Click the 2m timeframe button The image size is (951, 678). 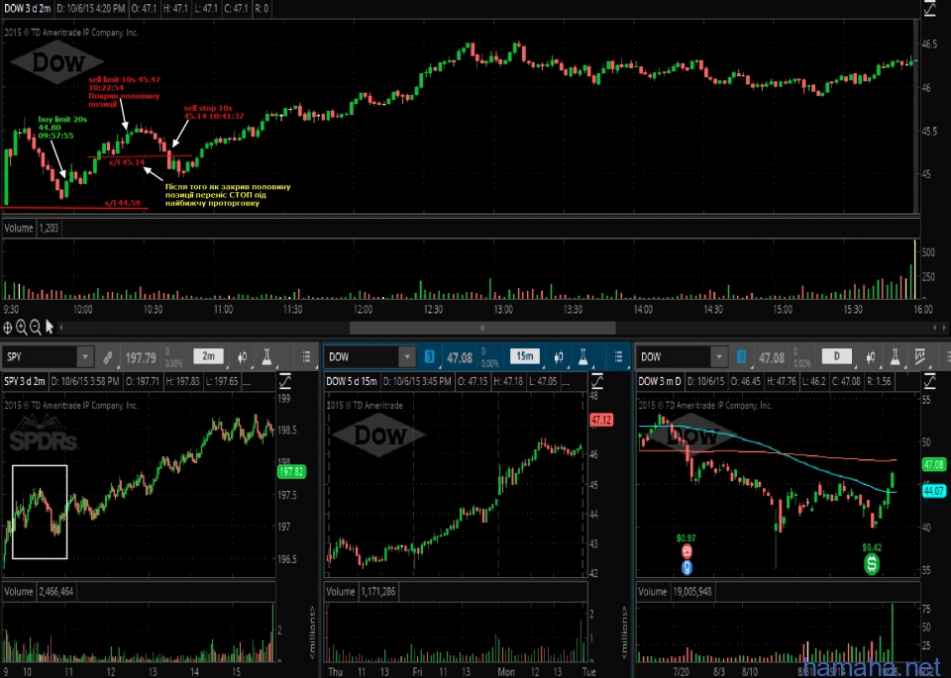click(x=208, y=356)
